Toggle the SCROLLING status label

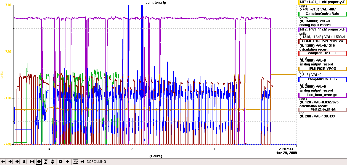point(96,162)
